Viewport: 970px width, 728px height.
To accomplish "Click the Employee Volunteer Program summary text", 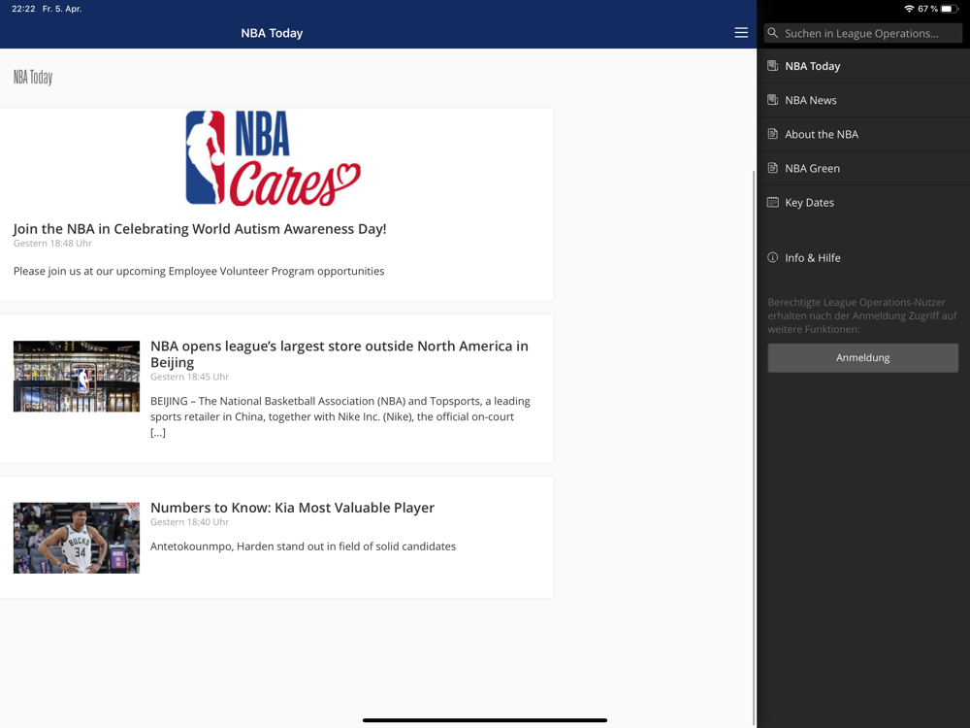I will (199, 271).
